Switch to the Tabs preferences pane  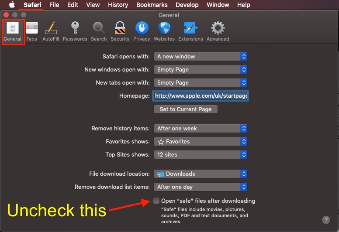tap(31, 31)
